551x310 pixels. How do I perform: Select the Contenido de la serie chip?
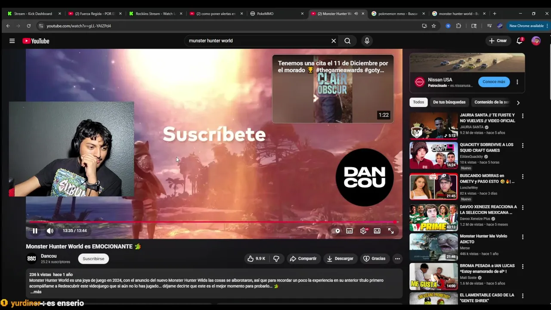(492, 102)
